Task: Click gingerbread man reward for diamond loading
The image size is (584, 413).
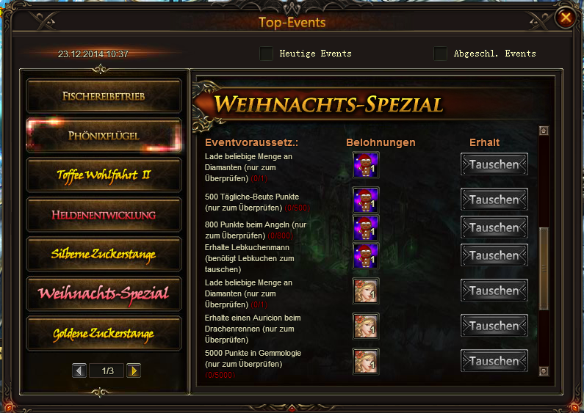Action: pos(366,164)
